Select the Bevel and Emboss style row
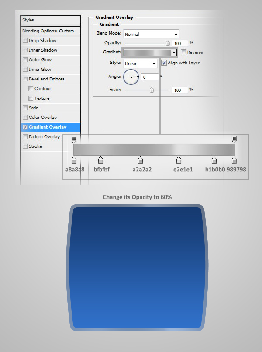Viewport: 262px width, 352px height. [x=50, y=79]
